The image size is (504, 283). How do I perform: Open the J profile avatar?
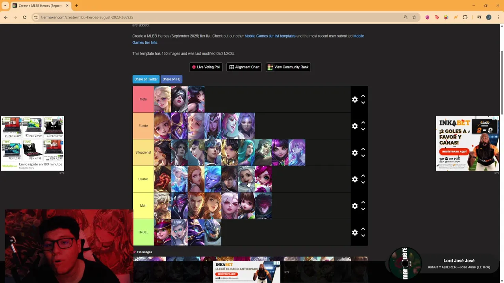489,17
